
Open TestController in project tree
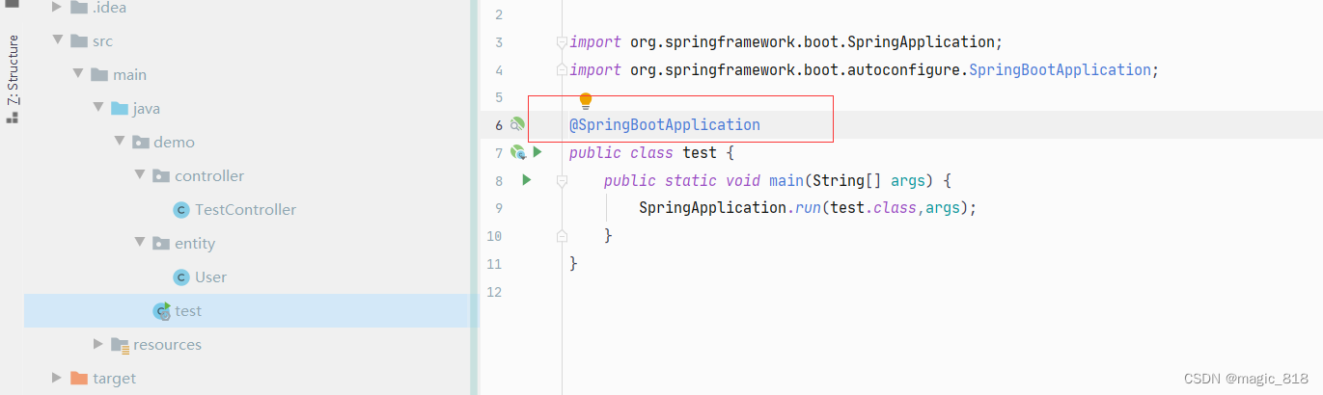[245, 210]
